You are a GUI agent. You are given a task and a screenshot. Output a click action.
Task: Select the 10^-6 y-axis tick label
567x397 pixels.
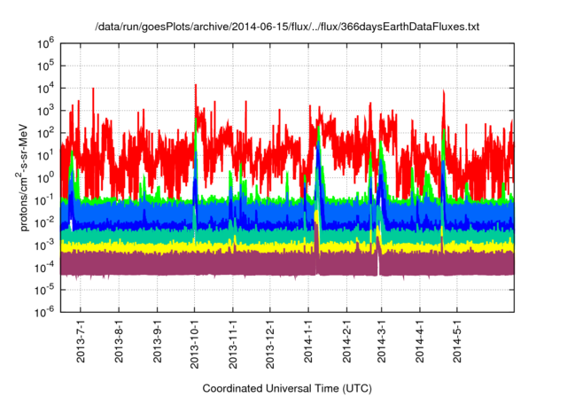tap(44, 312)
